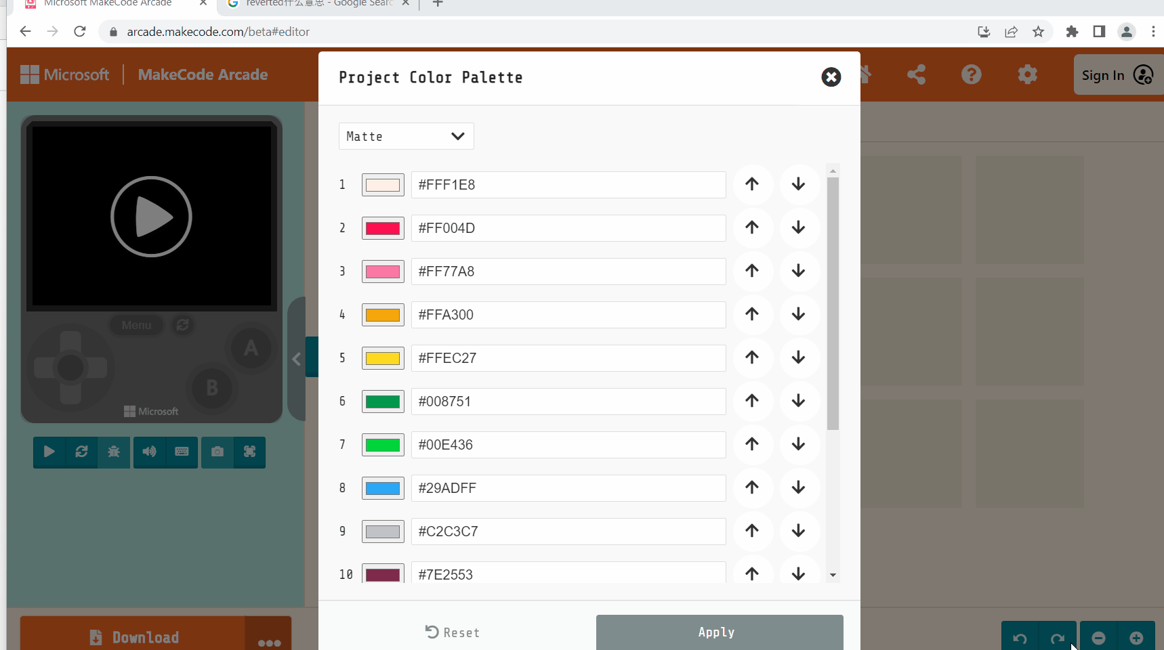
Task: Open the debugger bug icon
Action: [114, 452]
